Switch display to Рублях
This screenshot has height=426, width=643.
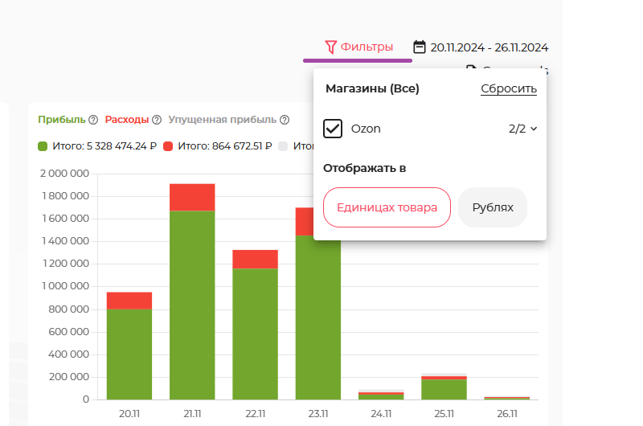click(492, 207)
